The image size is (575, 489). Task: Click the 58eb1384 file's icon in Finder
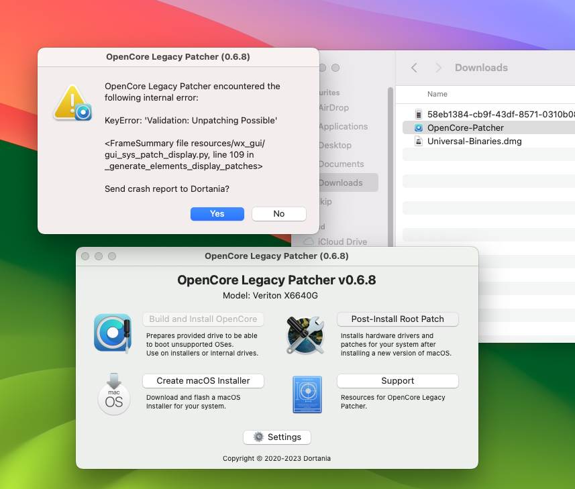click(419, 114)
